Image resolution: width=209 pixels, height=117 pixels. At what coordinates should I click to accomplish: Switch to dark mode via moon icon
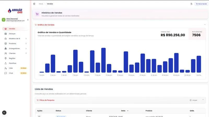[191, 4]
